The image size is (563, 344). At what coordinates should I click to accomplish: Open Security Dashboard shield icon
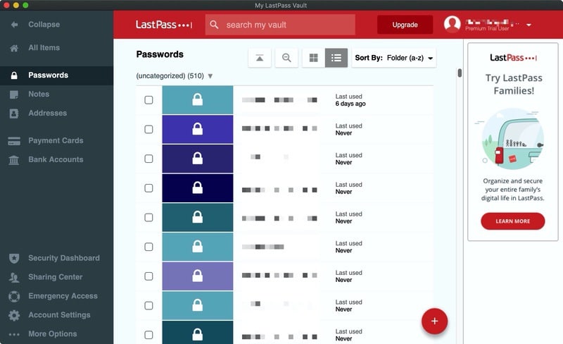click(x=14, y=258)
